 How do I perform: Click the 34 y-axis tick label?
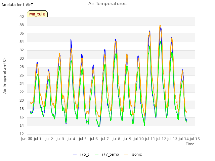pos(21,42)
